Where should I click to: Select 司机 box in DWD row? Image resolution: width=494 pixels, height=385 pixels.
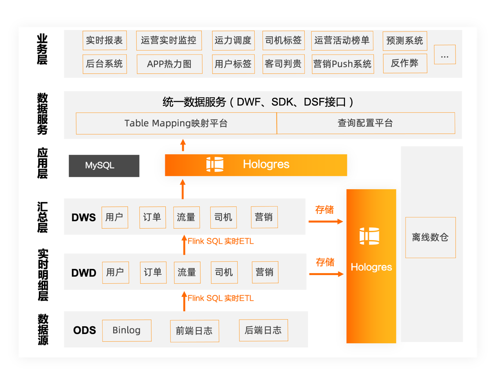[224, 272]
